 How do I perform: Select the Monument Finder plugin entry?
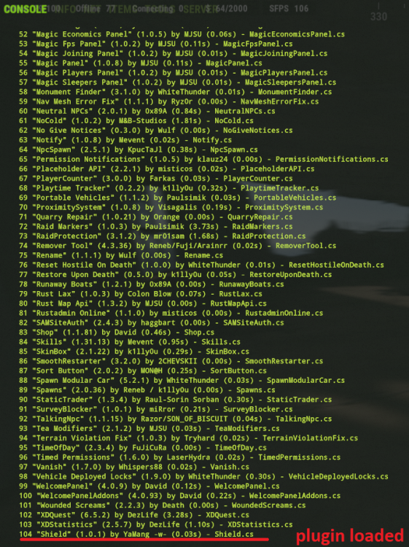pyautogui.click(x=176, y=92)
